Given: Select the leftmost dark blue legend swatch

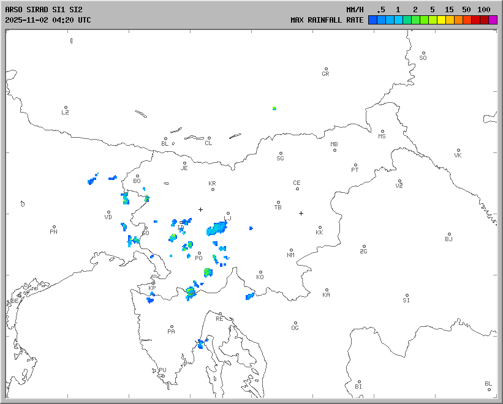Looking at the screenshot, I should point(373,20).
